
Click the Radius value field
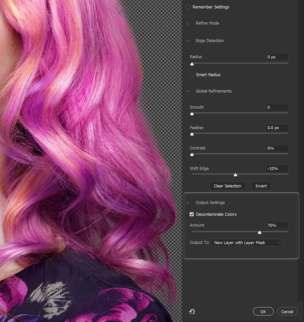pos(276,57)
